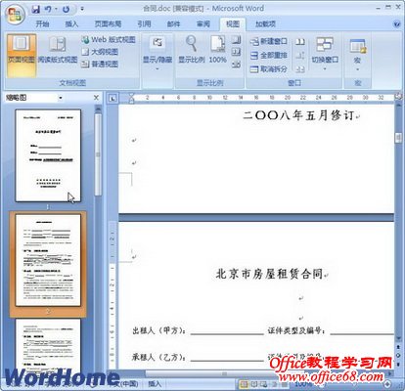This screenshot has width=405, height=391.
Task: Close the 缩略图 thumbnails pane
Action: coord(96,98)
